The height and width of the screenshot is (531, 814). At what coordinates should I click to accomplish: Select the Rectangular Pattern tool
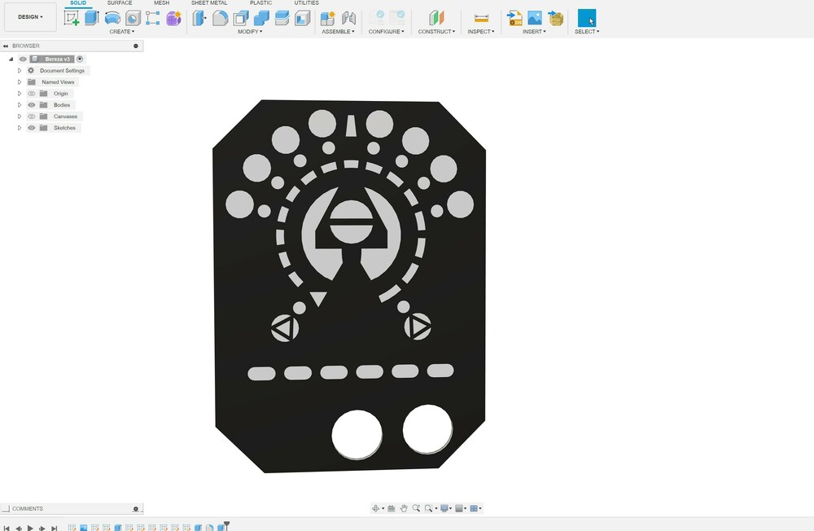153,18
